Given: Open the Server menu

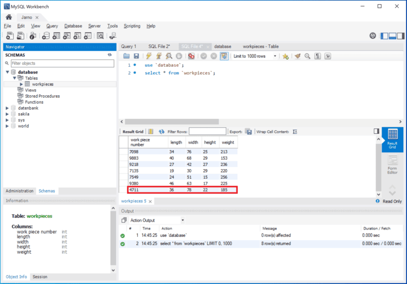Looking at the screenshot, I should tap(94, 26).
